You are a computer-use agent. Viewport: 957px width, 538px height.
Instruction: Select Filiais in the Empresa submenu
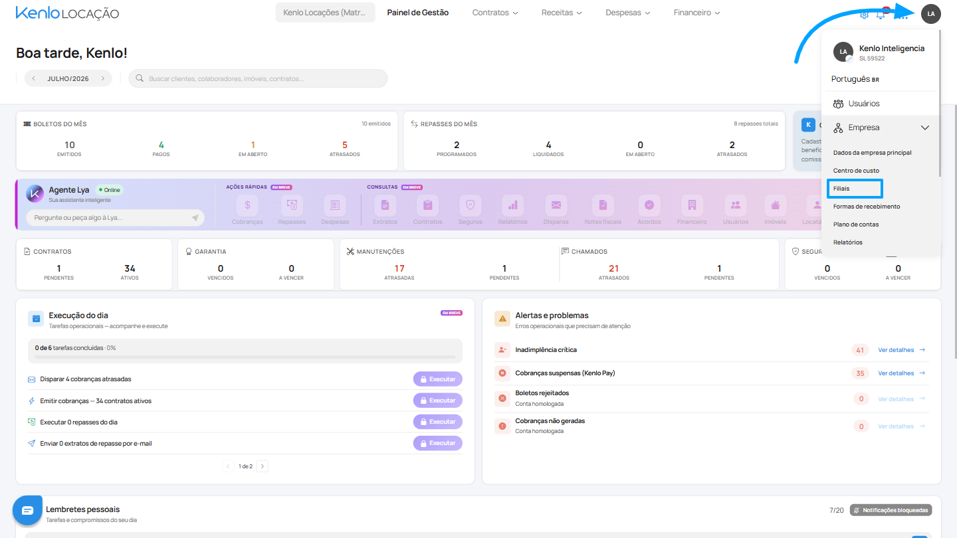[841, 189]
